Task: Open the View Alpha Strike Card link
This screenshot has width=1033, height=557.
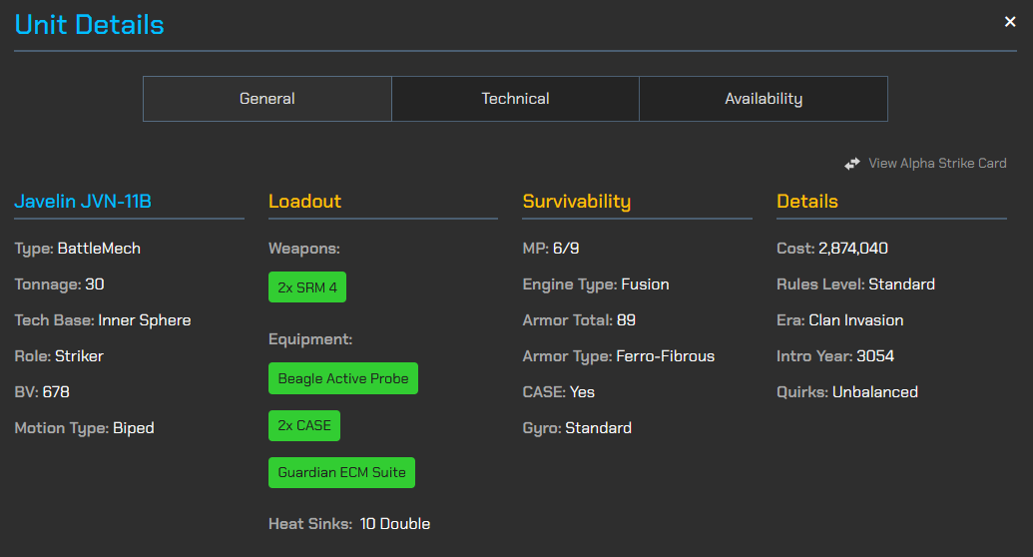Action: (937, 164)
